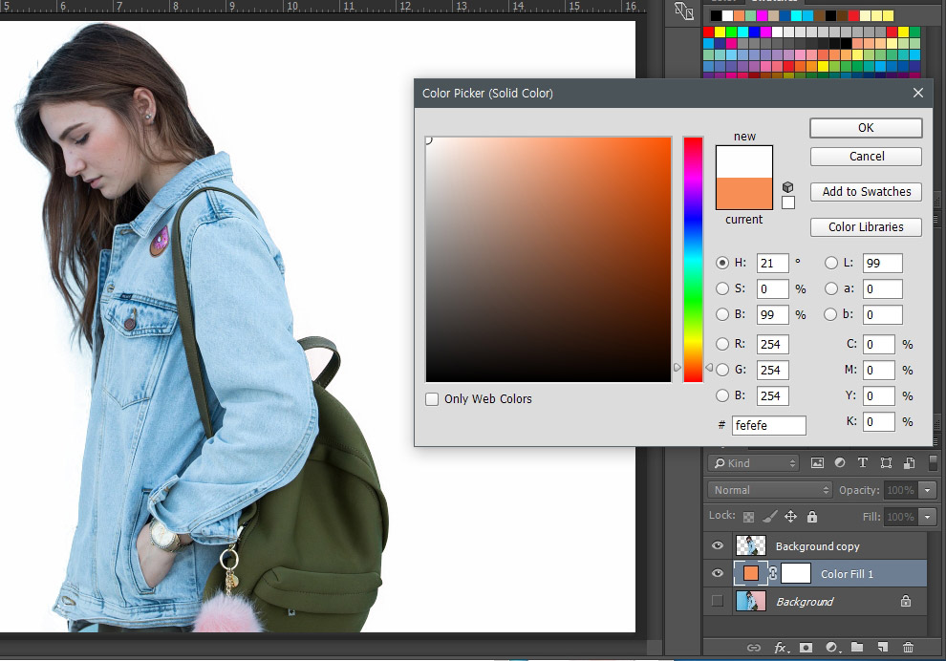The width and height of the screenshot is (946, 661).
Task: Filter layers for smart objects icon
Action: pyautogui.click(x=909, y=462)
